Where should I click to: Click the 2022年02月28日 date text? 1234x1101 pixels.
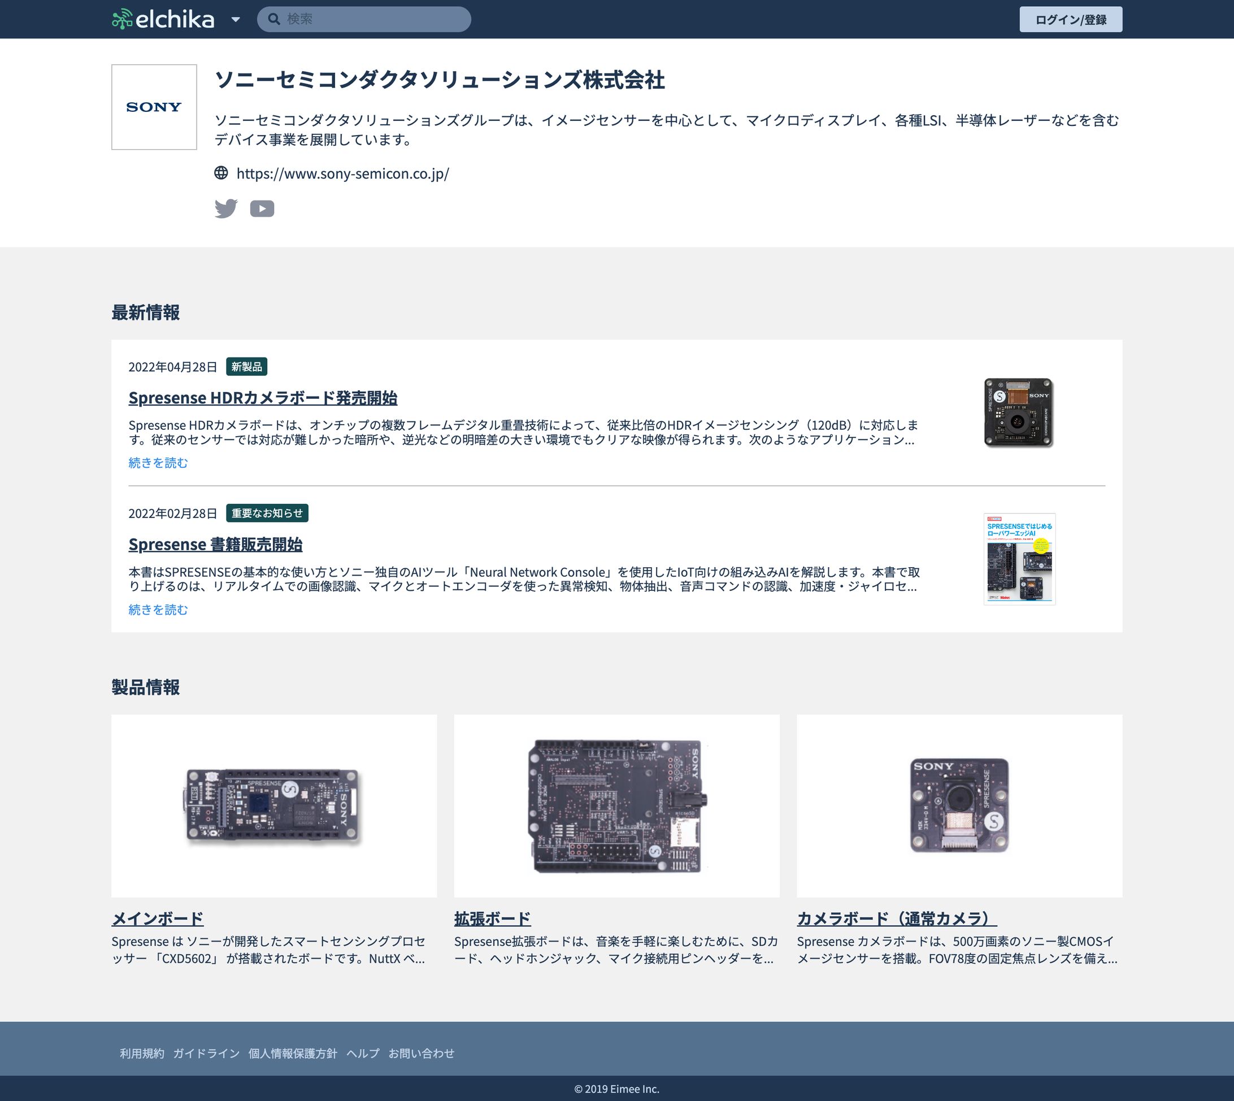click(x=173, y=513)
